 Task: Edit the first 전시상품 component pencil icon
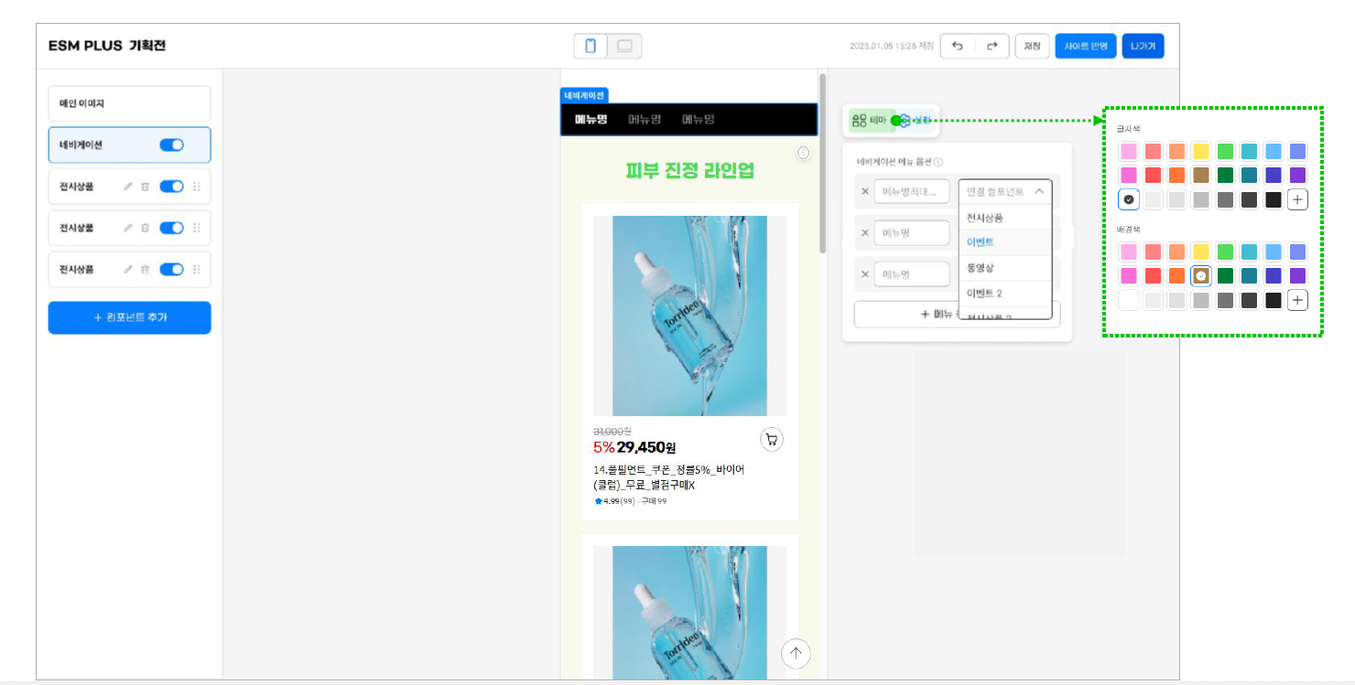pyautogui.click(x=128, y=187)
